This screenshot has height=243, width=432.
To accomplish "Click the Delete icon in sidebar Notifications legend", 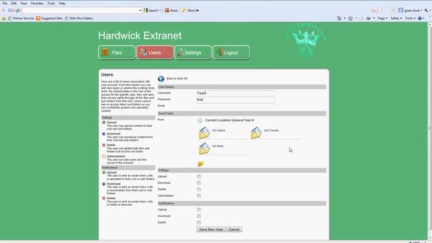I will [104, 198].
